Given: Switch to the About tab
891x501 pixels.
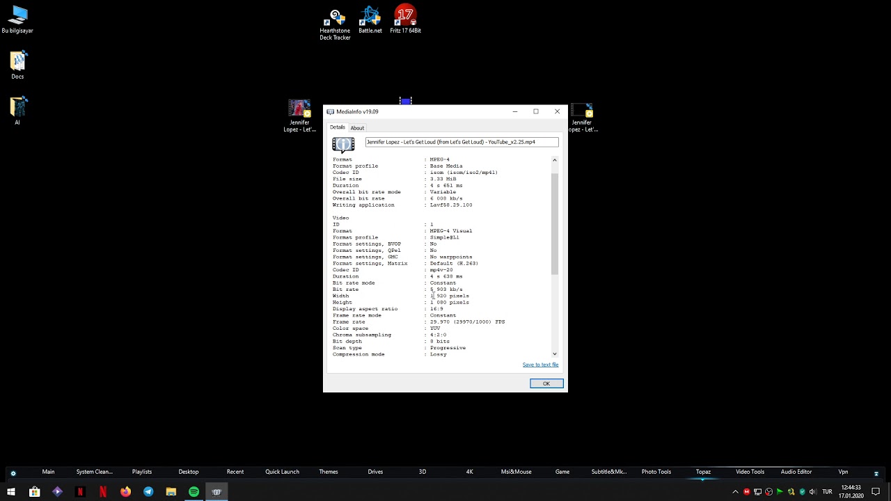Looking at the screenshot, I should point(357,128).
